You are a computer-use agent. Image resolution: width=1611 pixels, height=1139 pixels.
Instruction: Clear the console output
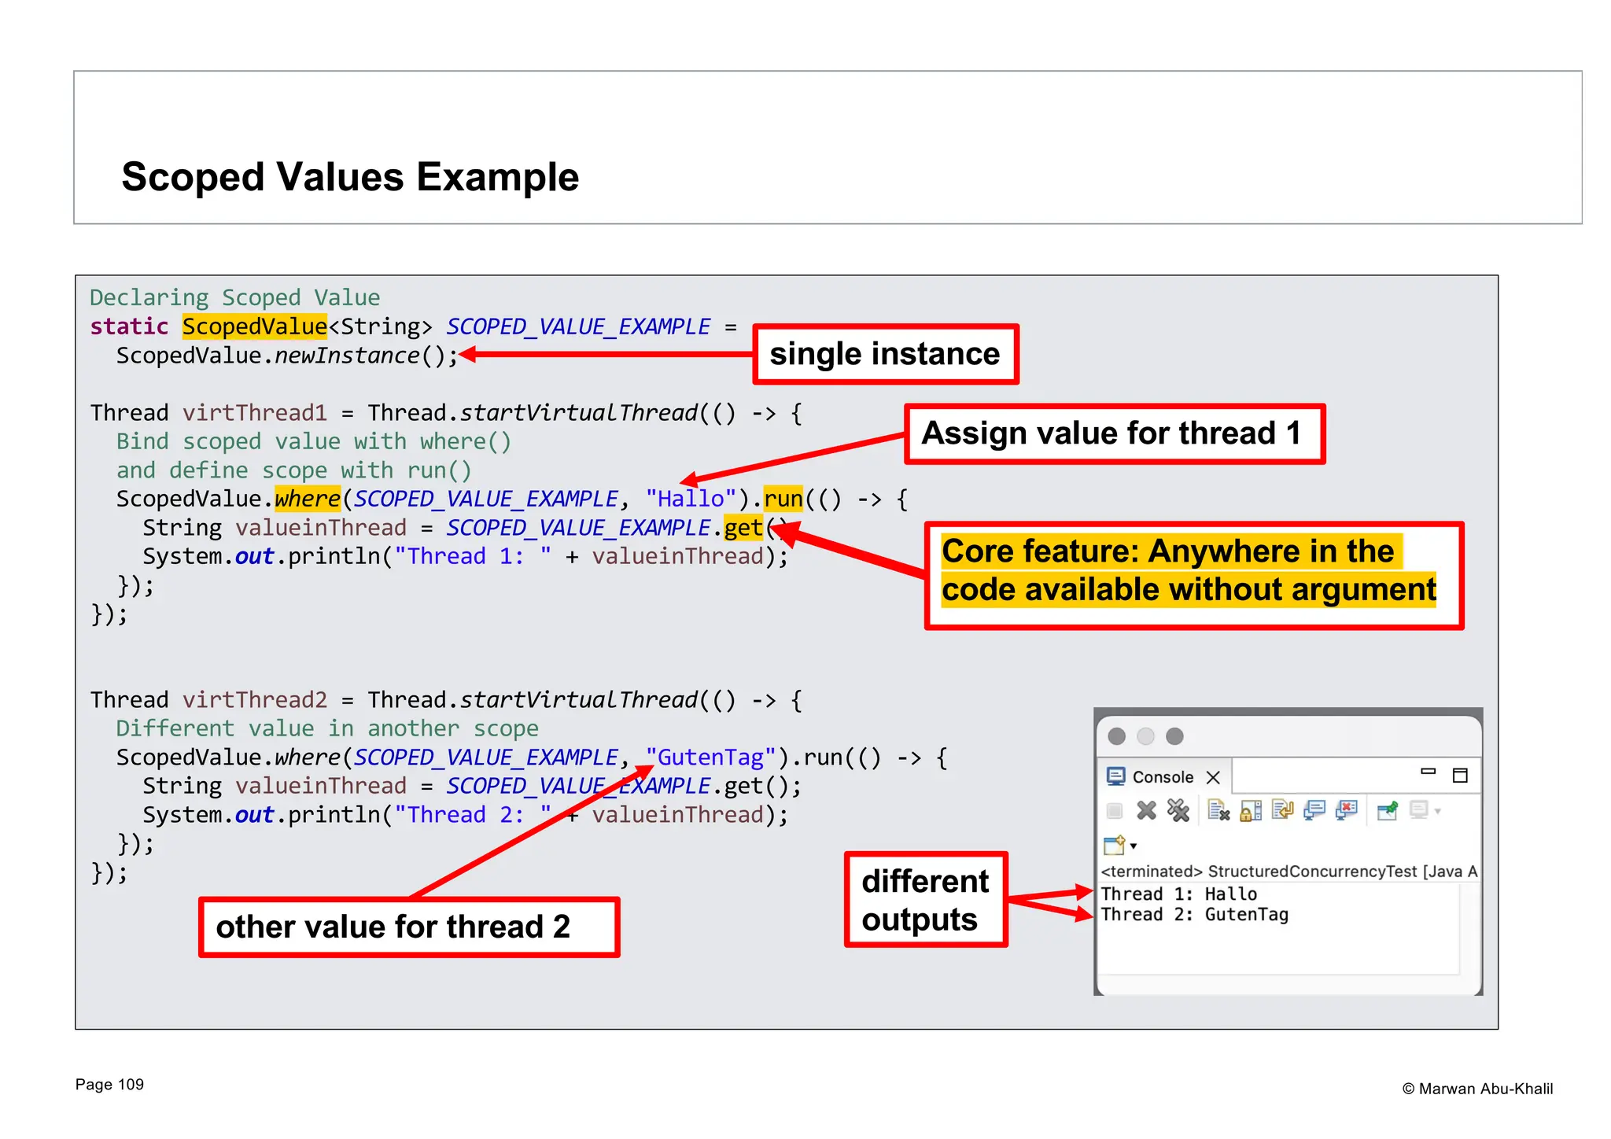click(x=1218, y=811)
